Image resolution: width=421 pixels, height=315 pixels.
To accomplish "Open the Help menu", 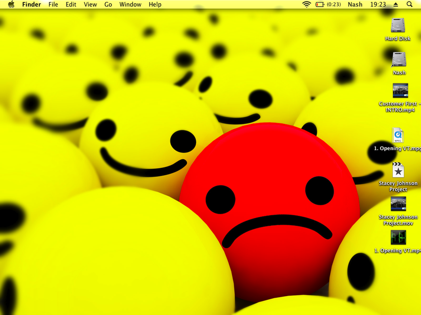I will coord(155,5).
